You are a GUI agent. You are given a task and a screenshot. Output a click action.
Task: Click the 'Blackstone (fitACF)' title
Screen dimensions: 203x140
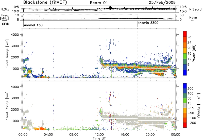pos(45,2)
